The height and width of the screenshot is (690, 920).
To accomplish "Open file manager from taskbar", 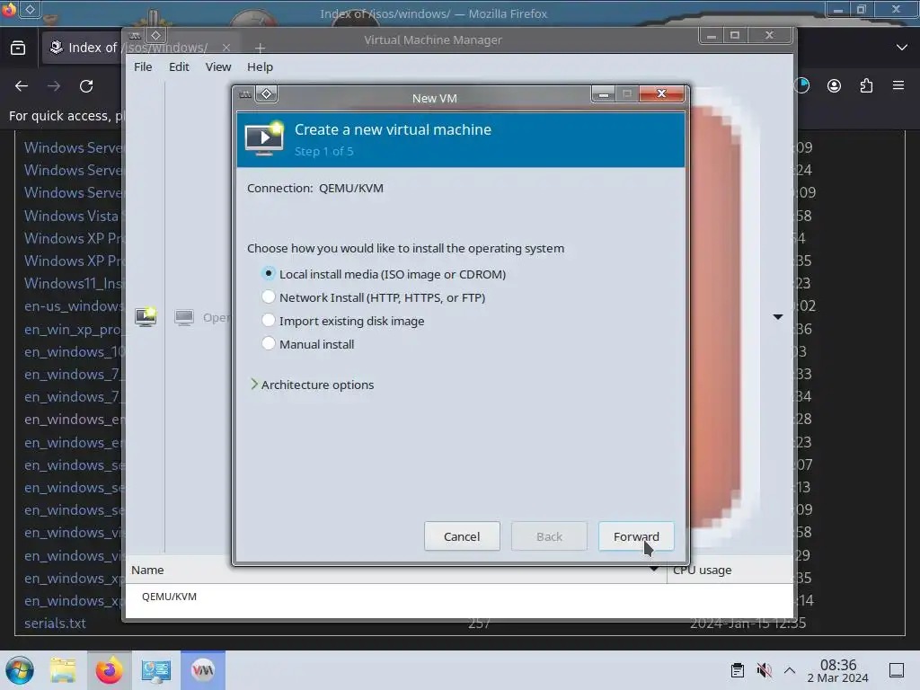I will pos(63,670).
